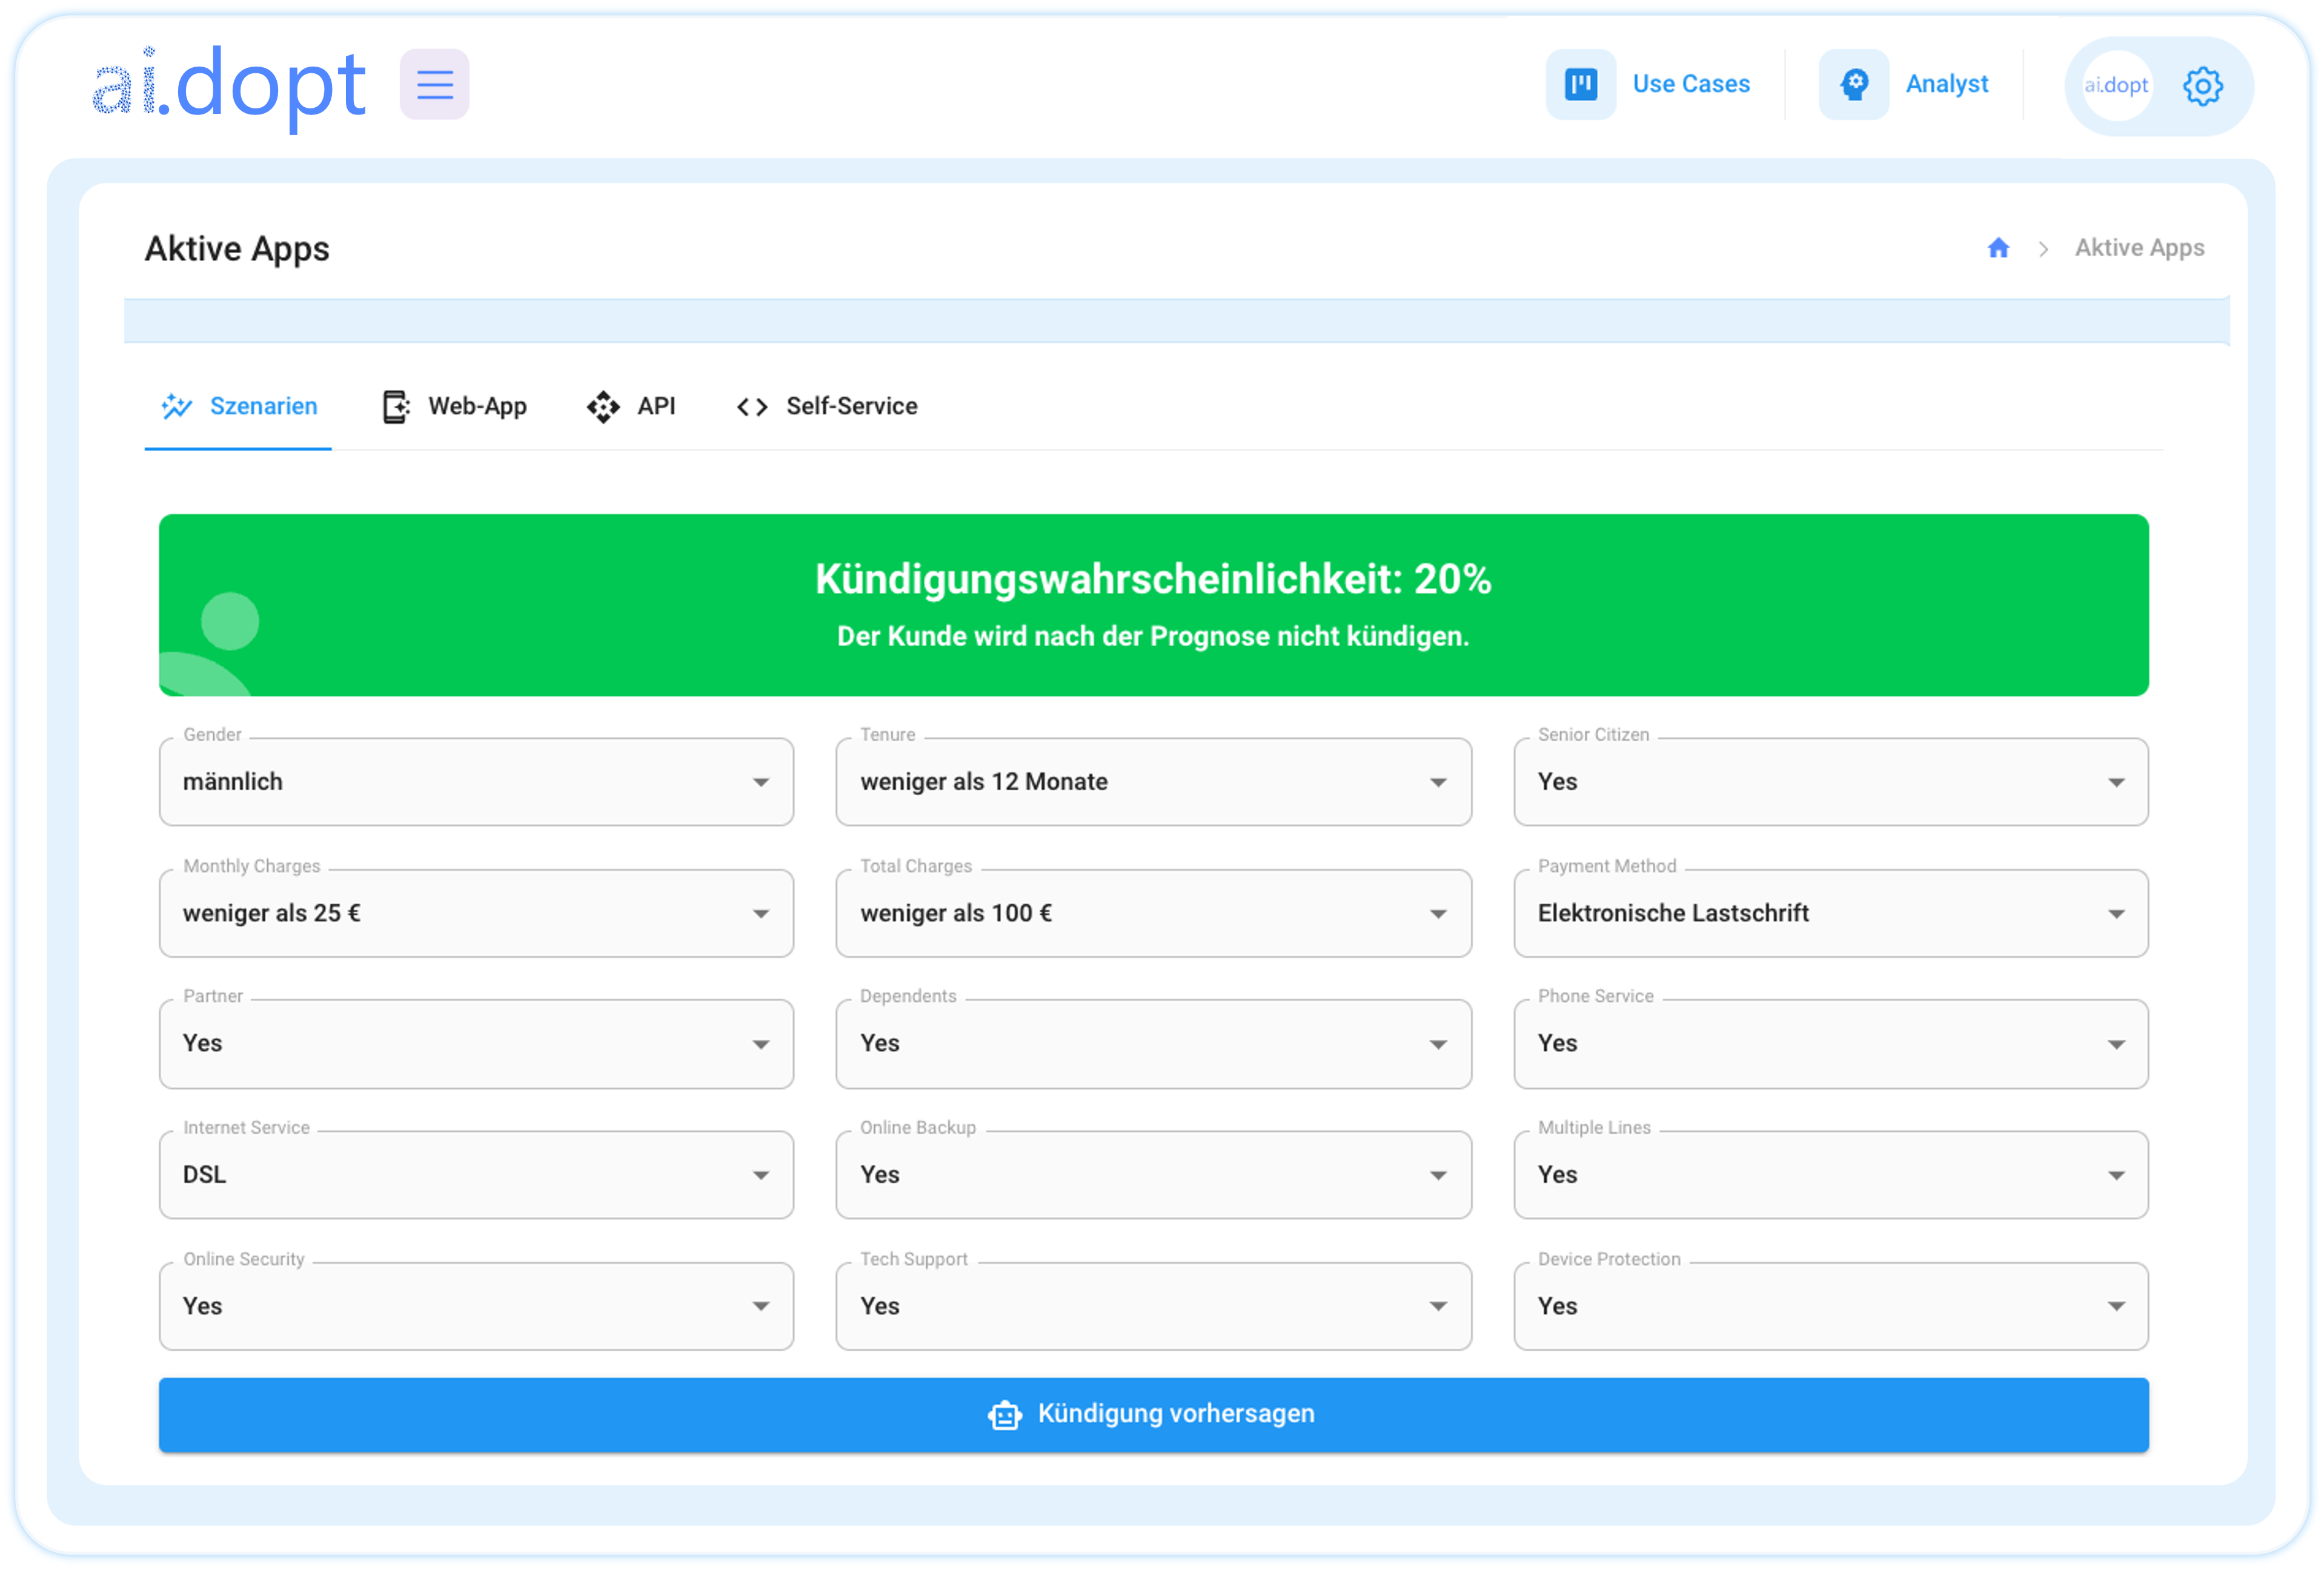This screenshot has height=1571, width=2324.
Task: Click robot icon in Kündigung vorhersagen button
Action: tap(1005, 1414)
